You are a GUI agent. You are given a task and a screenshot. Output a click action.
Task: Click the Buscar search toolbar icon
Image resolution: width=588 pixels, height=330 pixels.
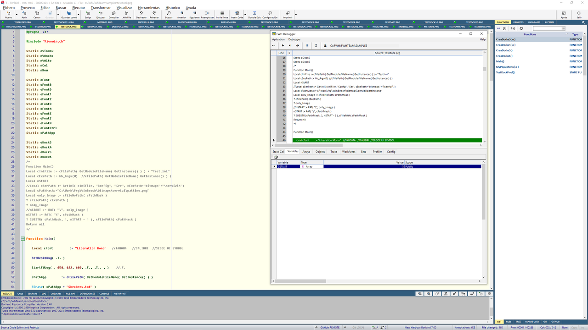[169, 14]
